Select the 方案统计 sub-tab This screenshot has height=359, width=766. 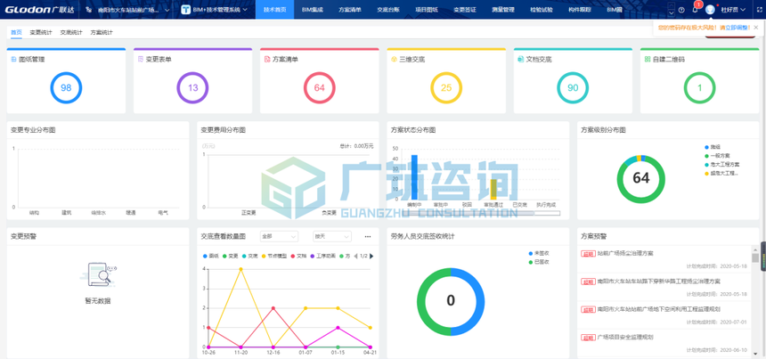pyautogui.click(x=102, y=32)
